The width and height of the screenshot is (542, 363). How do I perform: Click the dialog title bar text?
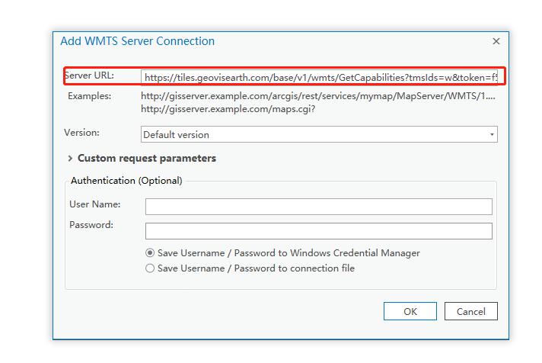tap(137, 41)
